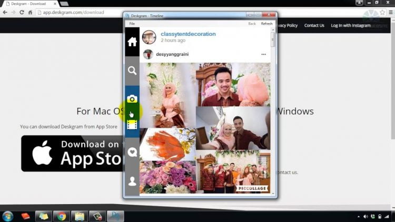Image resolution: width=395 pixels, height=222 pixels.
Task: Click volume speaker icon in system tray
Action: [x=366, y=217]
